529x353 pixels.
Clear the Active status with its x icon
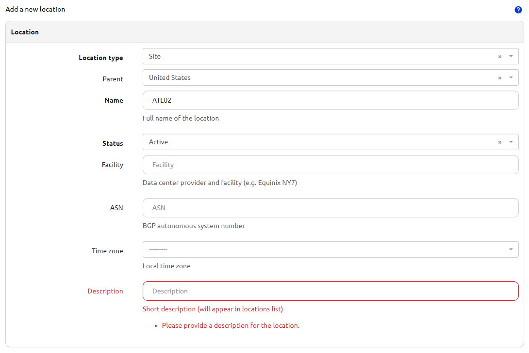(x=499, y=142)
